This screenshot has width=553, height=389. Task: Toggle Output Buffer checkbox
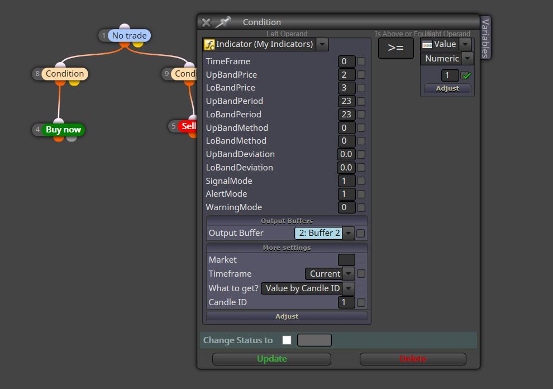pos(361,233)
